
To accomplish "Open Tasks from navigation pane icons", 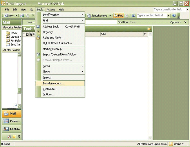I will pos(9,136).
